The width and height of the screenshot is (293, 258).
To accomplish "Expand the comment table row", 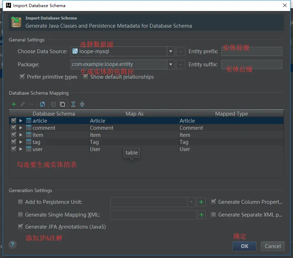I will pyautogui.click(x=21, y=128).
